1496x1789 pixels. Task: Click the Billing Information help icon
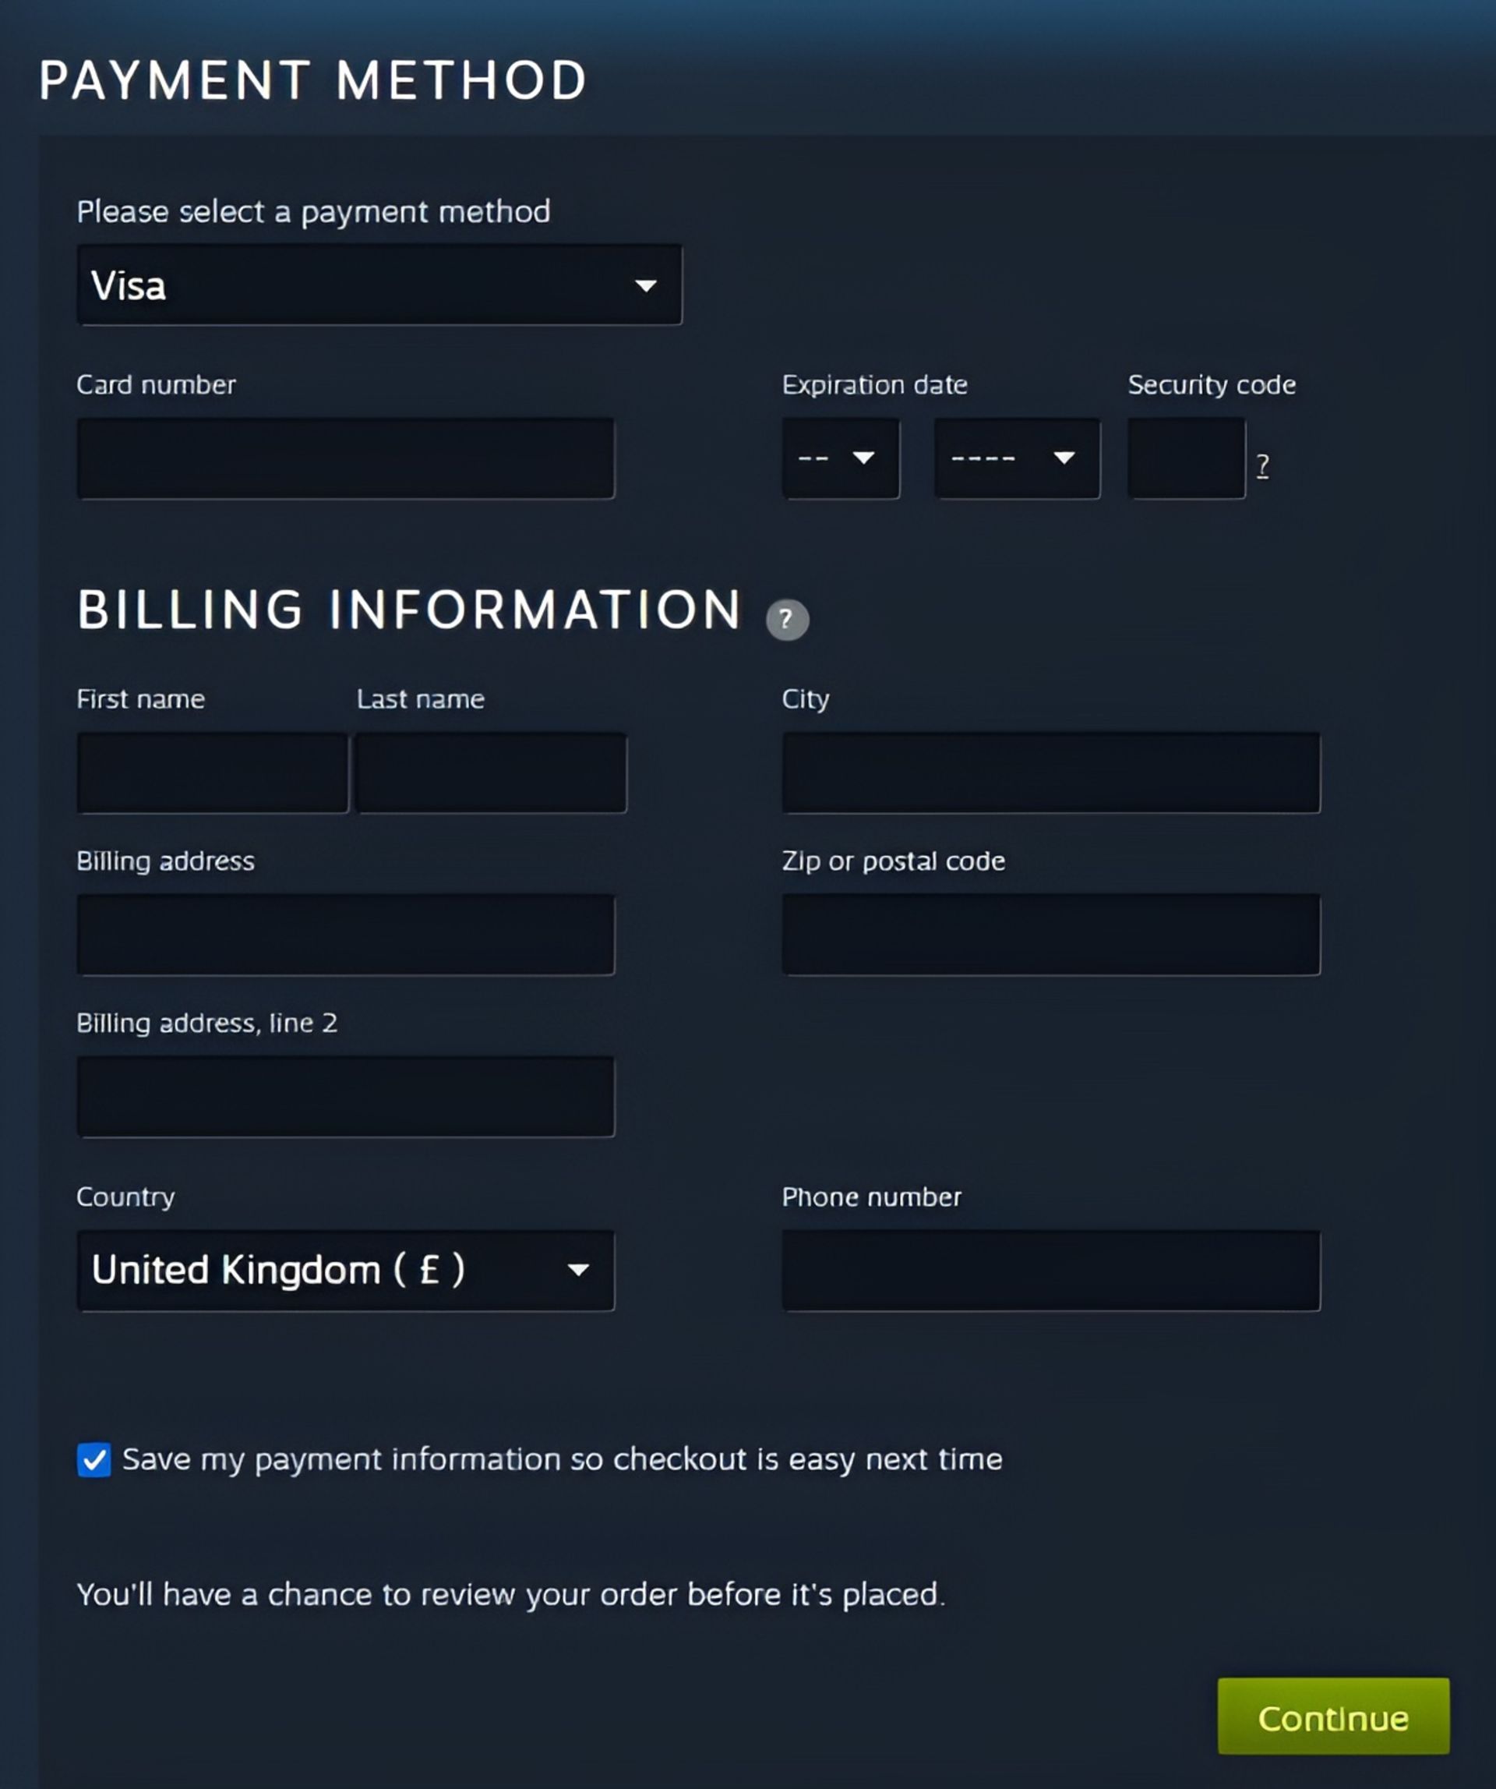tap(787, 620)
